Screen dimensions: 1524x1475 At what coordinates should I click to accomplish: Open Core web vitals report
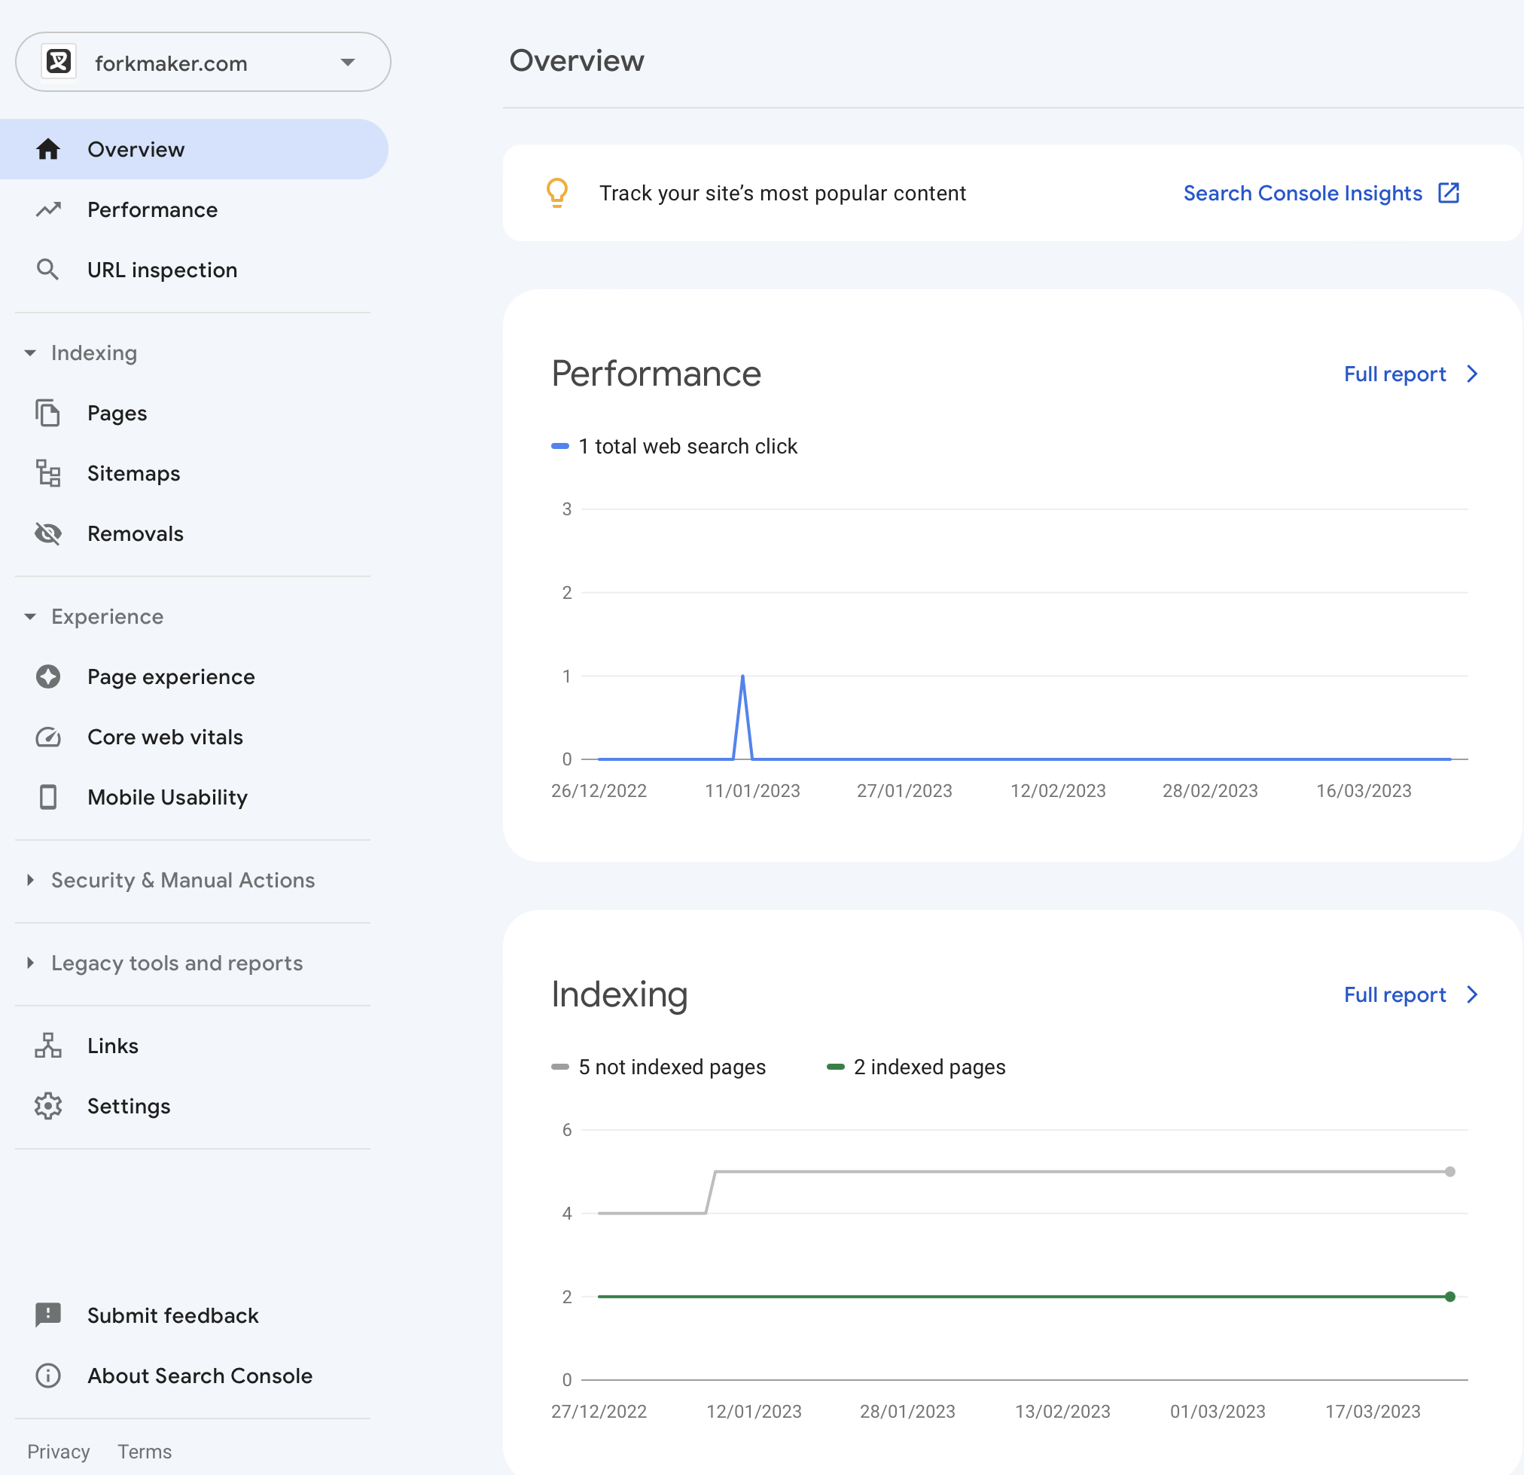[165, 737]
